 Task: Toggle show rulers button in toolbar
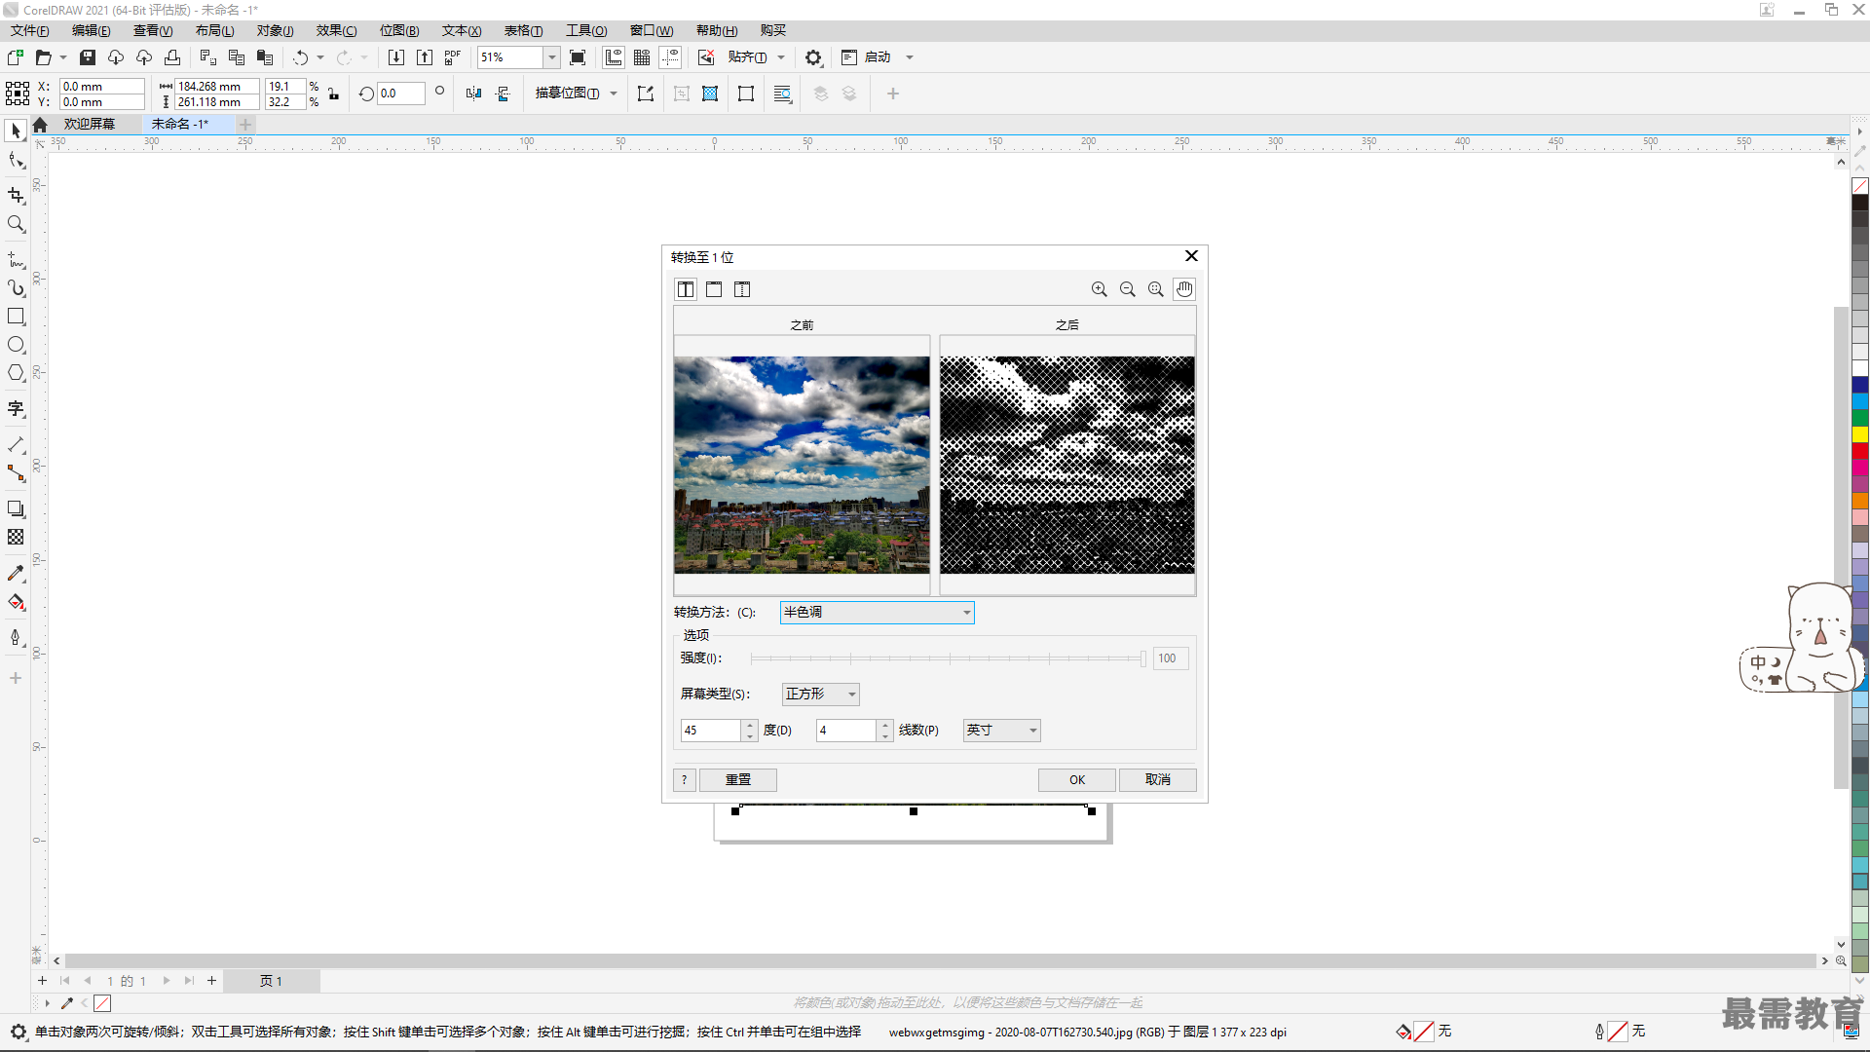[x=614, y=57]
